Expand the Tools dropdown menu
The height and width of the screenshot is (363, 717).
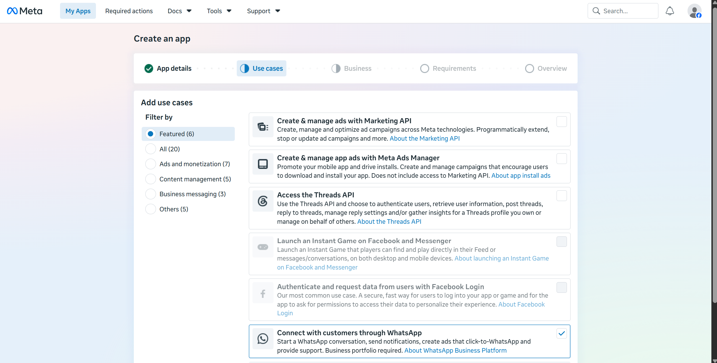(x=219, y=11)
